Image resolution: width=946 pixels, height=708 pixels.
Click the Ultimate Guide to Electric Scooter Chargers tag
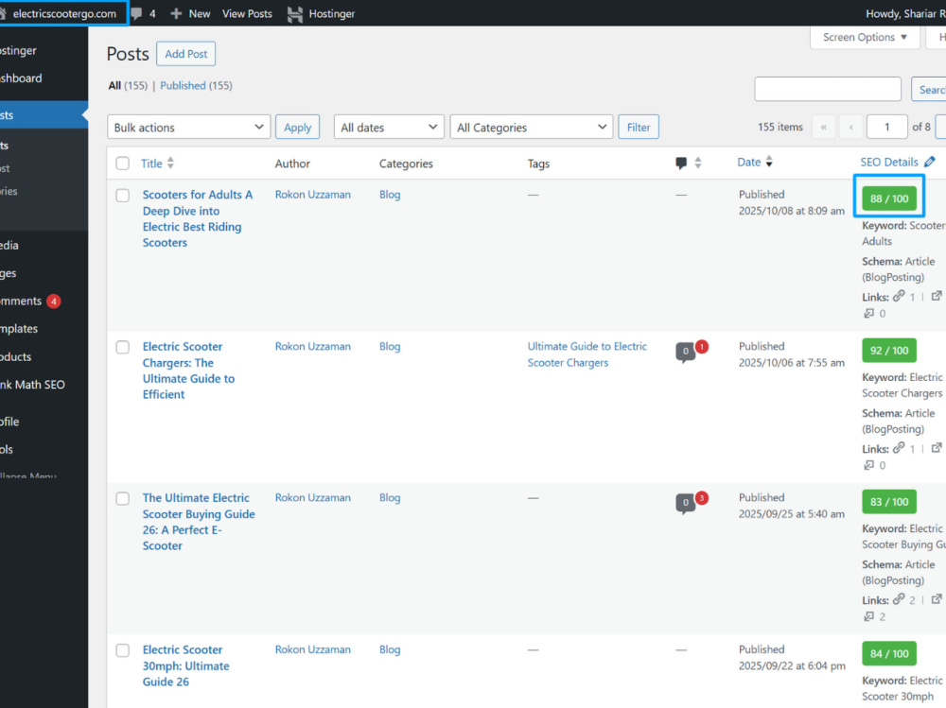pyautogui.click(x=587, y=354)
